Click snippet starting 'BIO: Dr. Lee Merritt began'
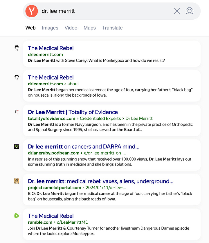209x243 pixels. (110, 196)
